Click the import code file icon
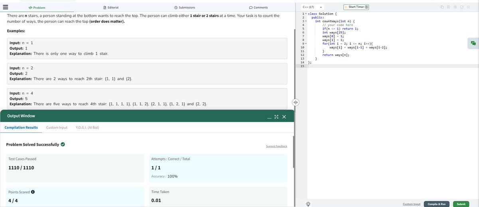This screenshot has height=207, width=479. [x=449, y=7]
